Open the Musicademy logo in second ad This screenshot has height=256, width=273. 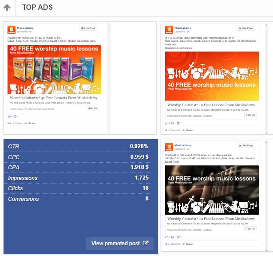[169, 30]
